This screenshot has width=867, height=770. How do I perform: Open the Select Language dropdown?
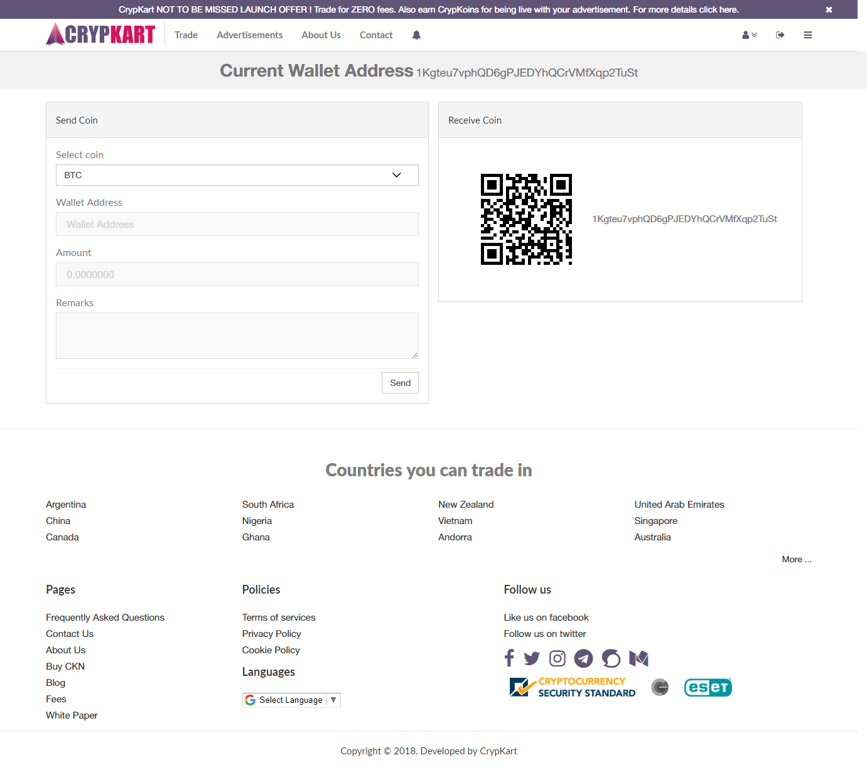291,700
